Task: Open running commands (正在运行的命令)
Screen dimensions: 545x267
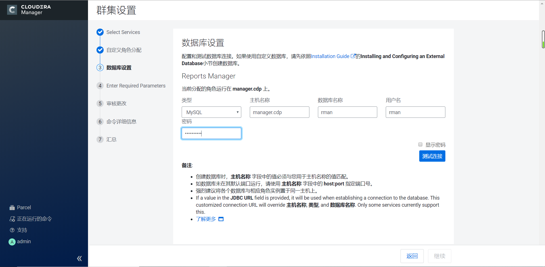Action: point(31,219)
